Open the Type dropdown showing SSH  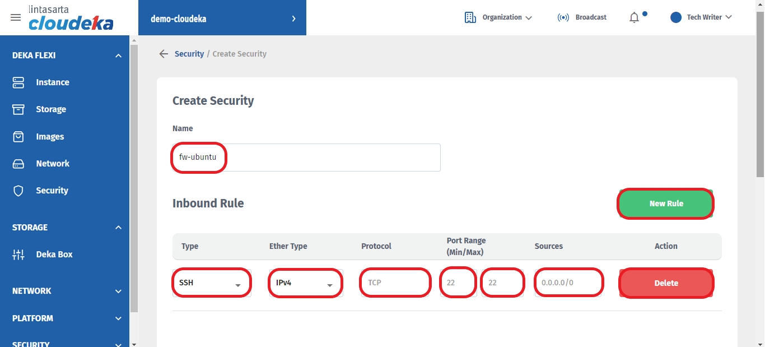(212, 283)
